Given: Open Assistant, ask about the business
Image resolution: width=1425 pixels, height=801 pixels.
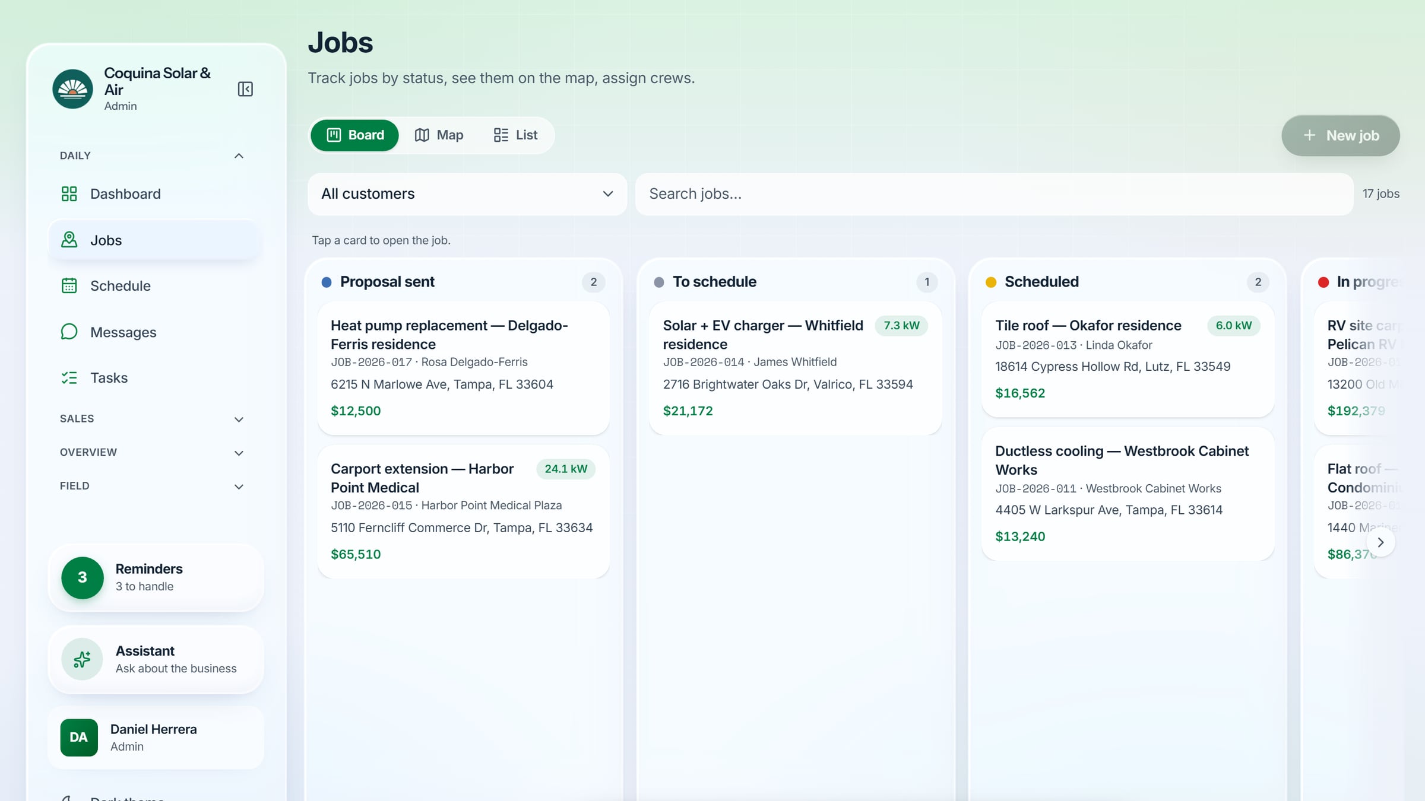Looking at the screenshot, I should 156,659.
